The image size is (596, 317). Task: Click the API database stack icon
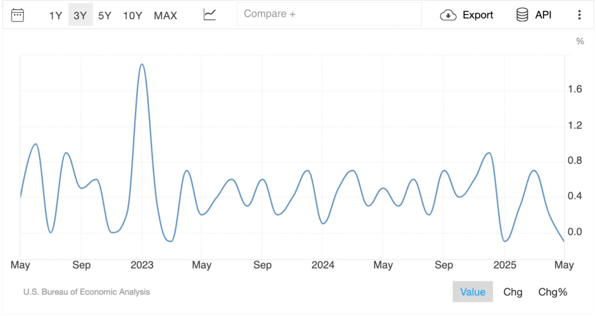pyautogui.click(x=522, y=15)
